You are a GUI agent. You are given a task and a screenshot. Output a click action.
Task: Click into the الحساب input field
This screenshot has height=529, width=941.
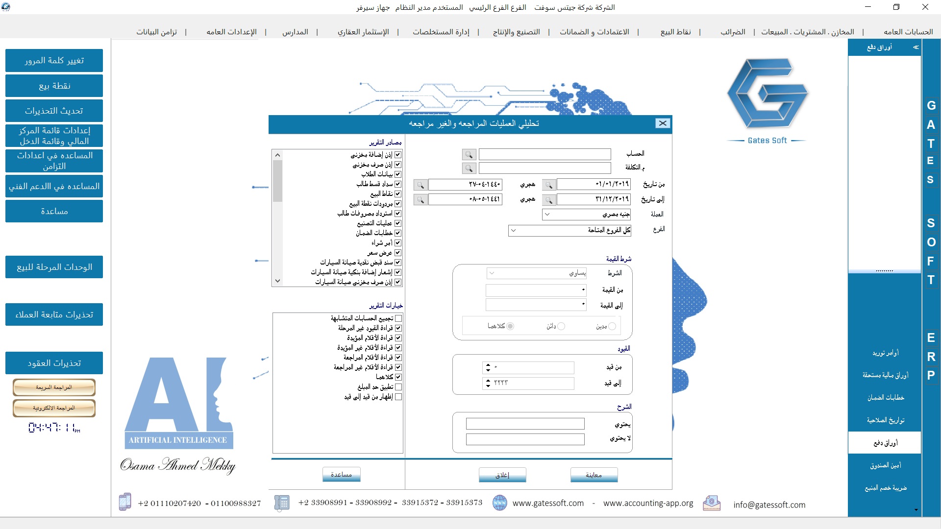point(545,155)
